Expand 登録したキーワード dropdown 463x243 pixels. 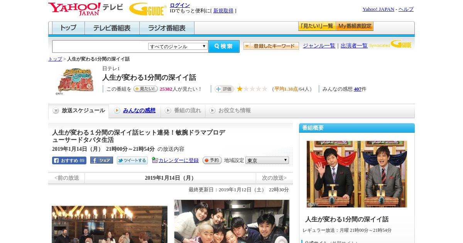point(271,46)
